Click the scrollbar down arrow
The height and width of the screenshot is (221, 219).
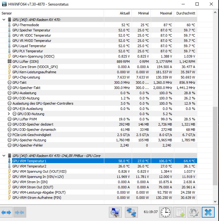click(x=215, y=201)
